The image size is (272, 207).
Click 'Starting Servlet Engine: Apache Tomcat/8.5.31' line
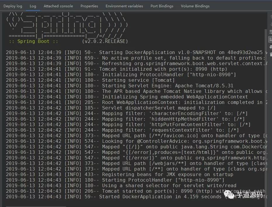click(x=120, y=86)
